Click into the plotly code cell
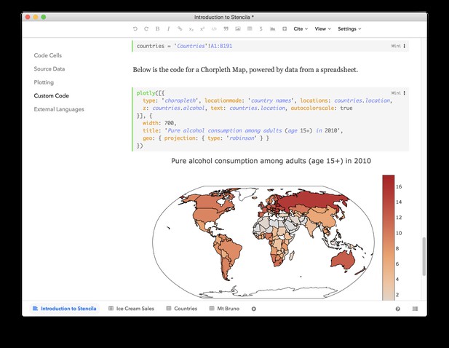Screen dimensions: 449x348 tap(271, 119)
